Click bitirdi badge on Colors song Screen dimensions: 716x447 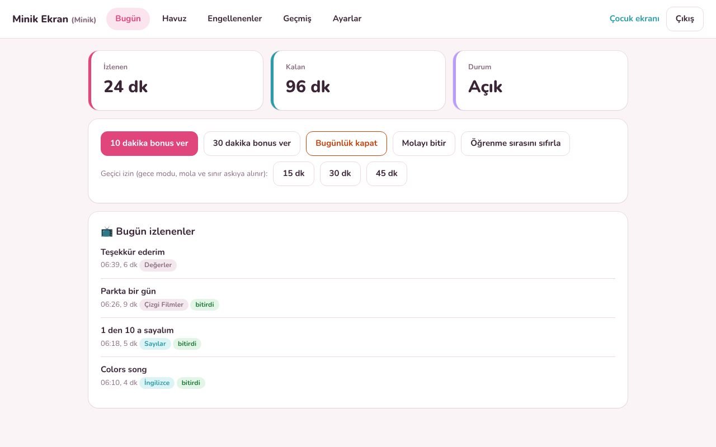pyautogui.click(x=191, y=383)
